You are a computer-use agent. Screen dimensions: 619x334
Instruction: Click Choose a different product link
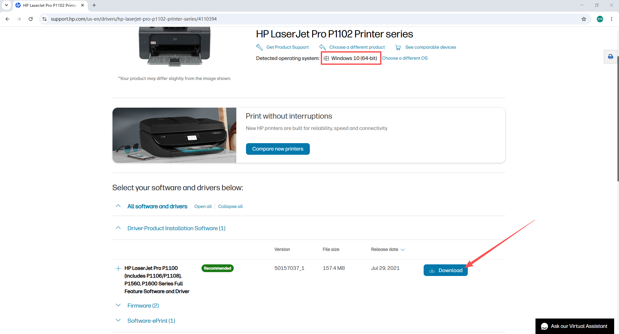tap(357, 47)
